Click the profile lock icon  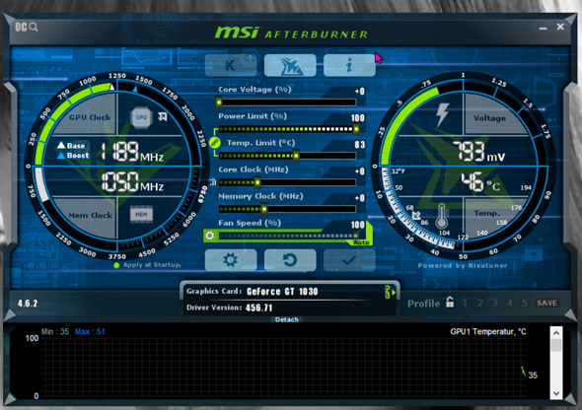point(450,303)
